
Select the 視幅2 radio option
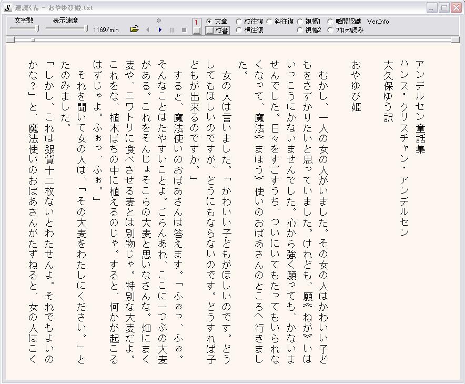click(x=309, y=29)
